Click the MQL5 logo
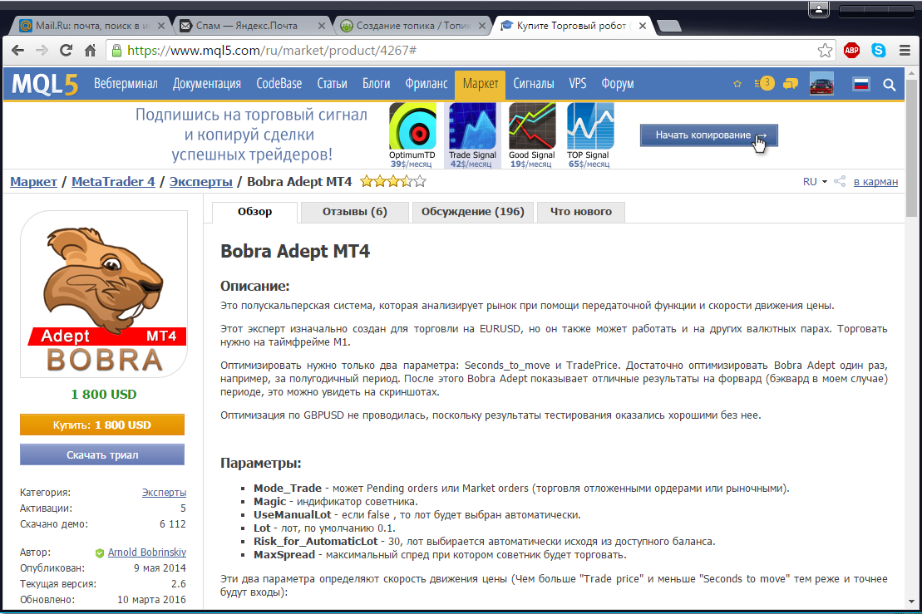The width and height of the screenshot is (922, 614). (45, 84)
